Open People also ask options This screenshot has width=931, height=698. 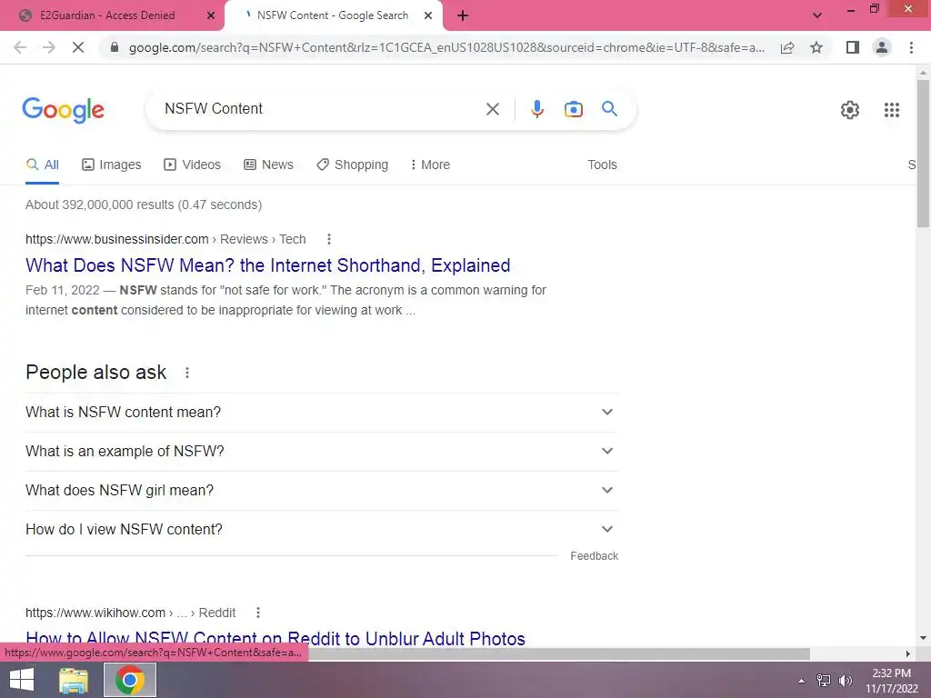pos(187,373)
